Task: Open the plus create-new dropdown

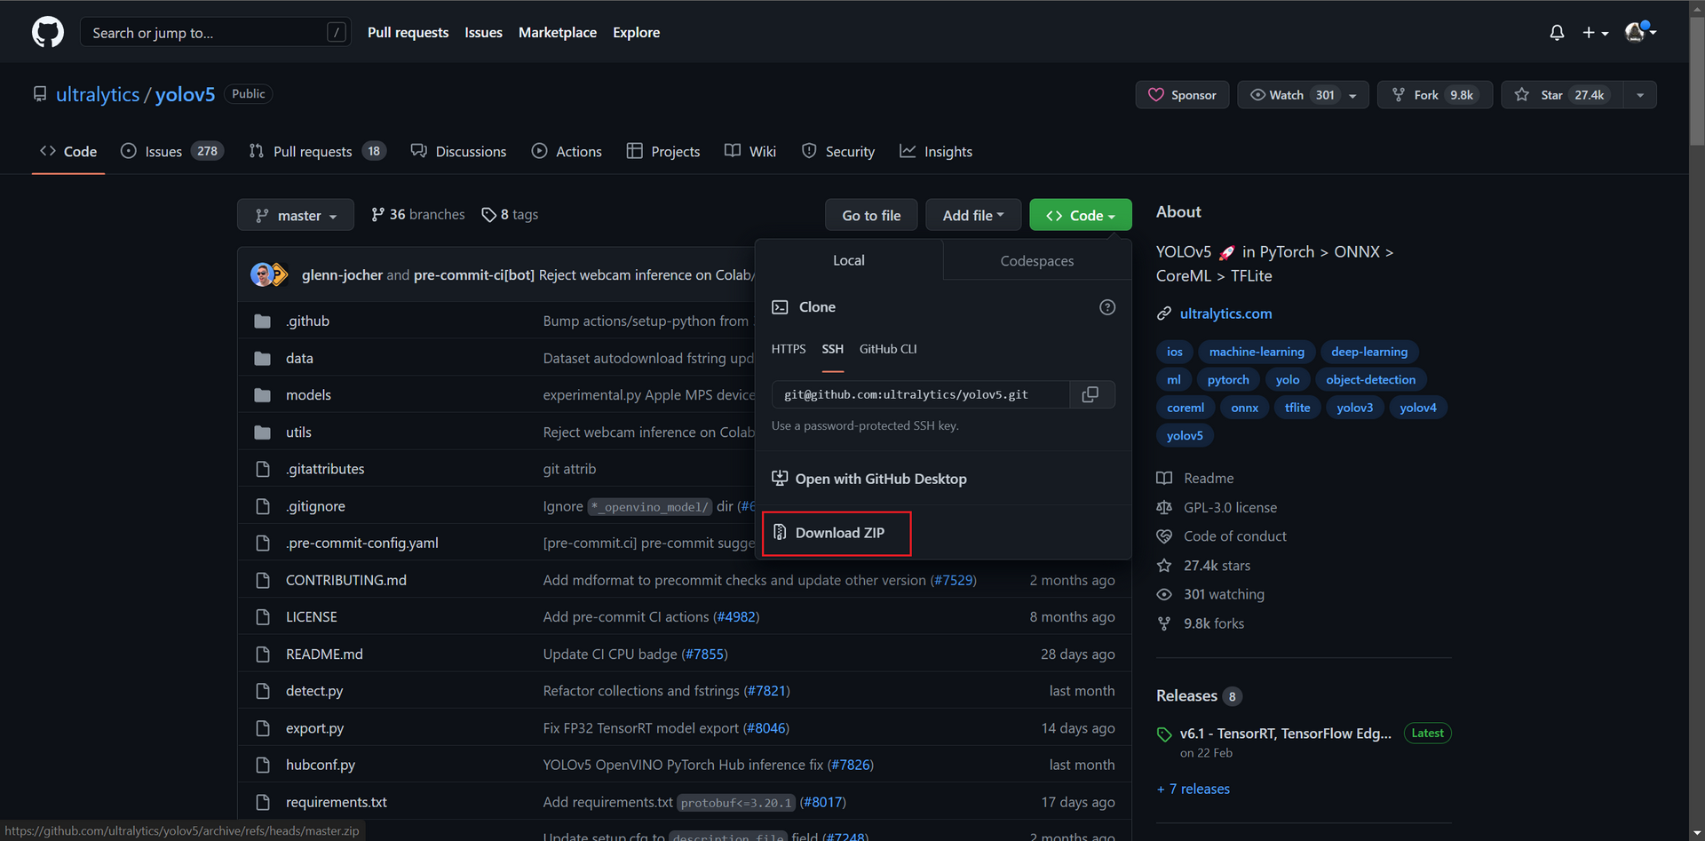Action: click(x=1595, y=33)
